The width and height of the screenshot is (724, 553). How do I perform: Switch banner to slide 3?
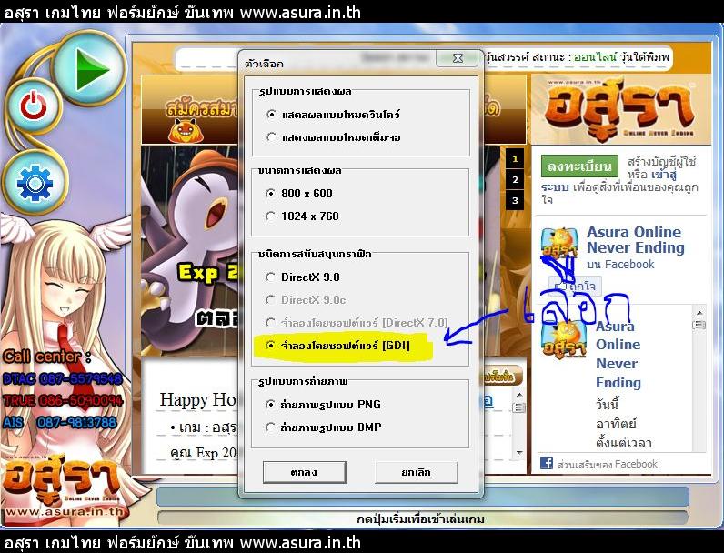coord(515,200)
